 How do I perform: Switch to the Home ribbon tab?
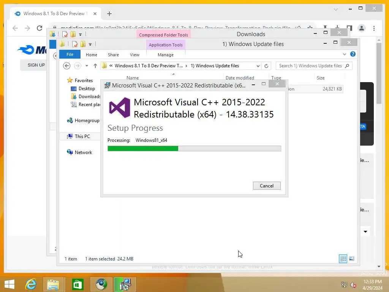pyautogui.click(x=92, y=55)
